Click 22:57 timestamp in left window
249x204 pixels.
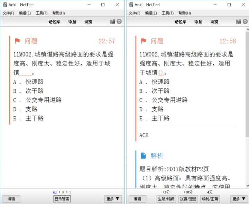coord(107,41)
